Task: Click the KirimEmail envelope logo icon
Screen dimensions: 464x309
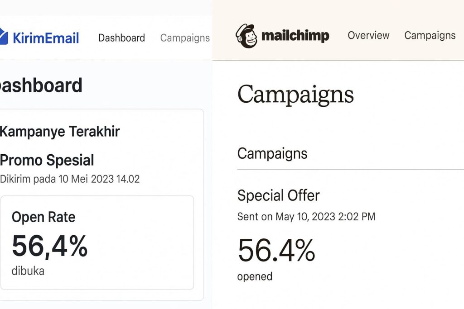Action: 4,37
